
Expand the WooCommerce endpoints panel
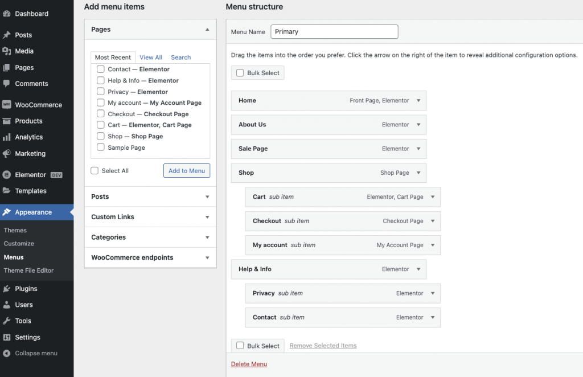tap(207, 258)
